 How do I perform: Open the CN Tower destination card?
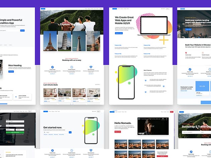(79, 41)
